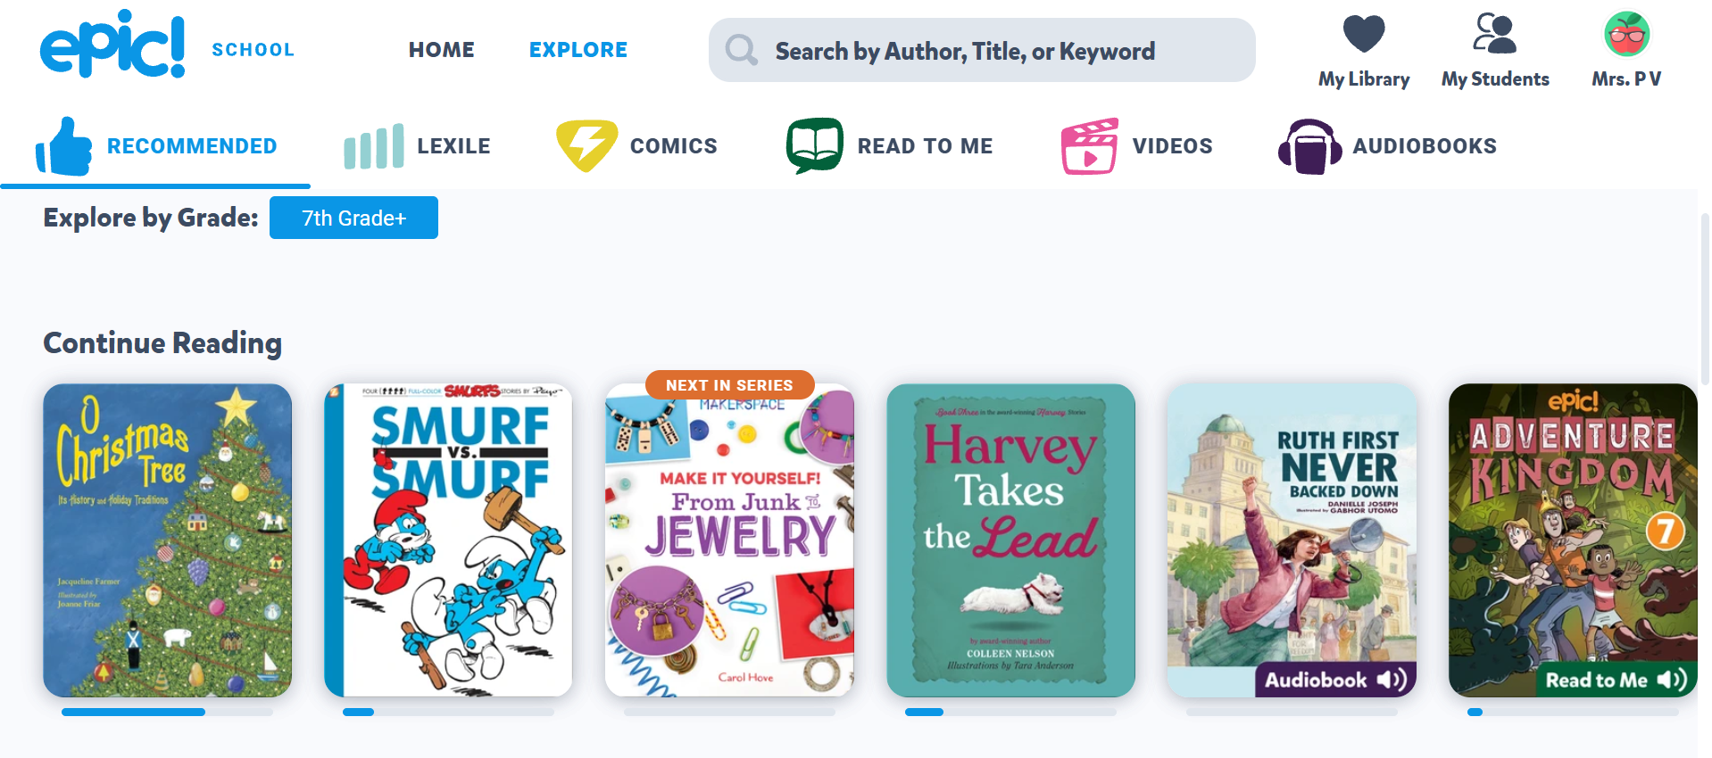Open Harvey Takes the Lead book
The image size is (1712, 758).
(x=1010, y=540)
